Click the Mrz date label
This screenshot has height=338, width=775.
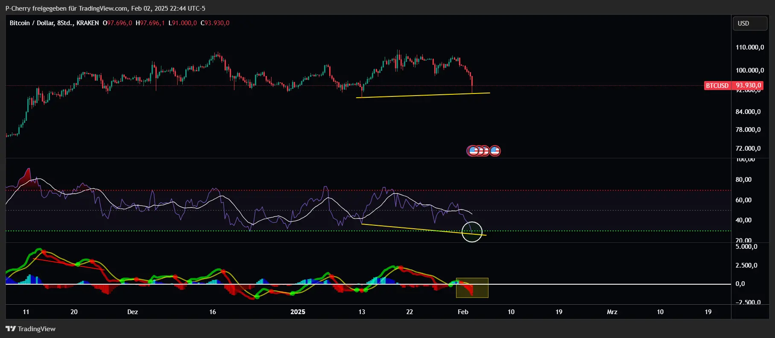(612, 312)
